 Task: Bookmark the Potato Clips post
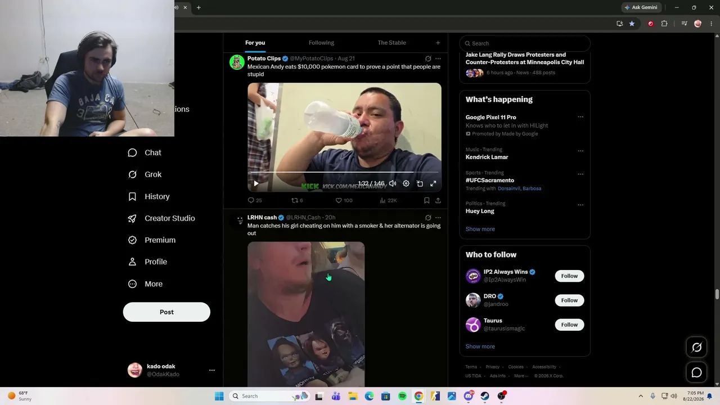[x=427, y=200]
